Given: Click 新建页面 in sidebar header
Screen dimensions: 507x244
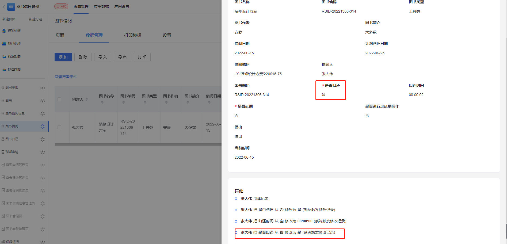Looking at the screenshot, I should click(x=9, y=19).
